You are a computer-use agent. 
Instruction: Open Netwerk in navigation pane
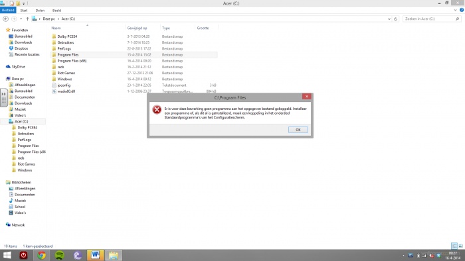tap(18, 225)
